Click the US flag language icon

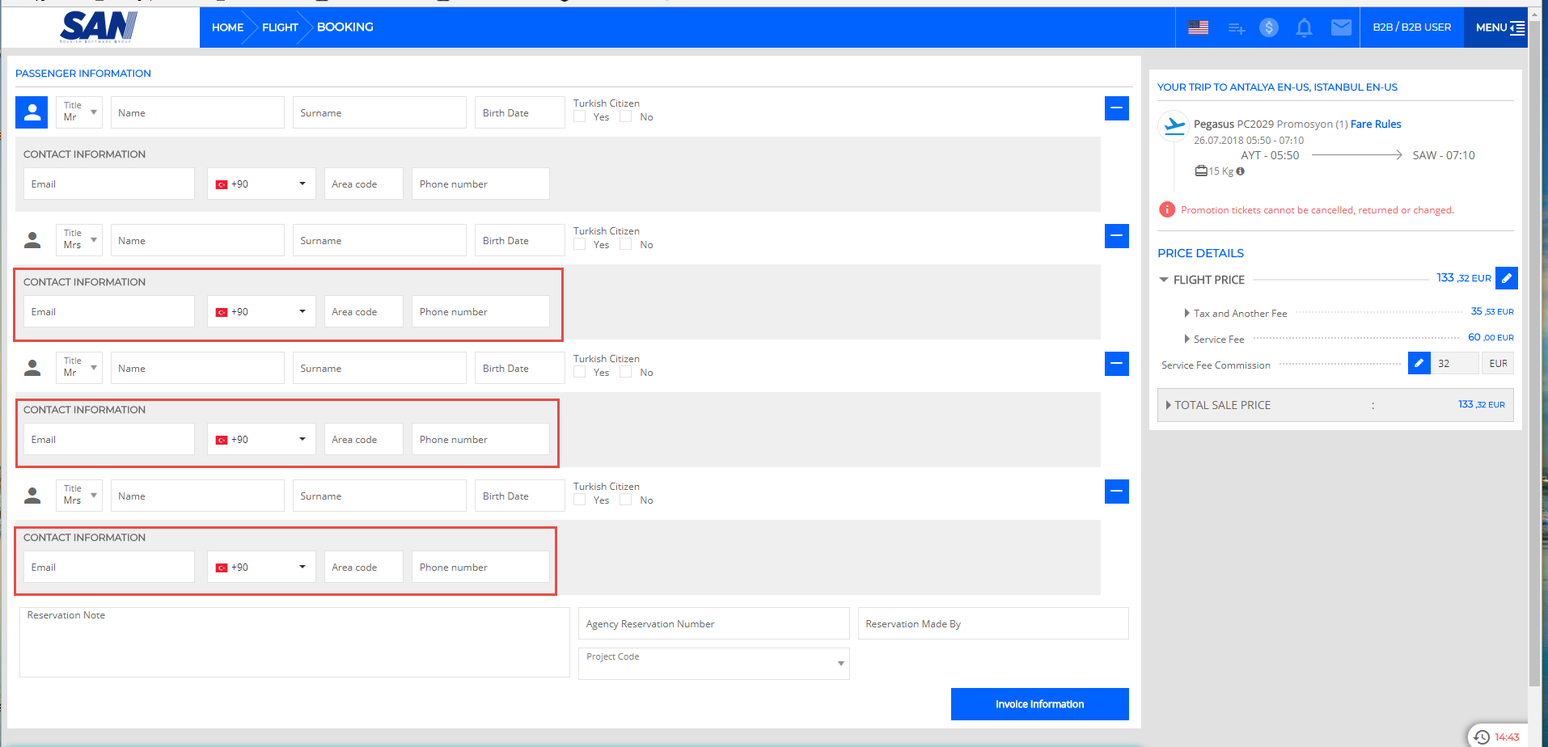pyautogui.click(x=1198, y=27)
